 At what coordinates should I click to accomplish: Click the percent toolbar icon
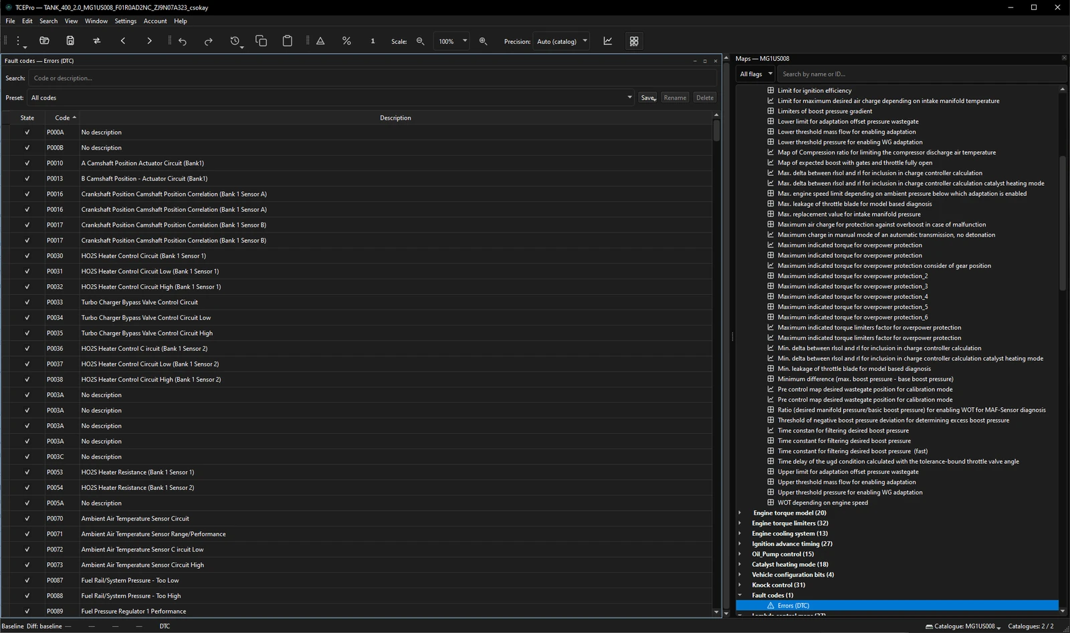click(x=346, y=41)
